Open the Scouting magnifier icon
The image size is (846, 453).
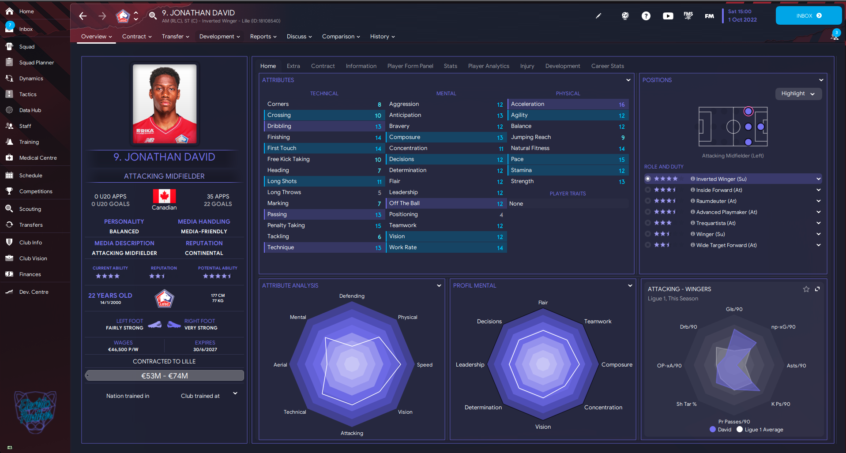(x=9, y=209)
